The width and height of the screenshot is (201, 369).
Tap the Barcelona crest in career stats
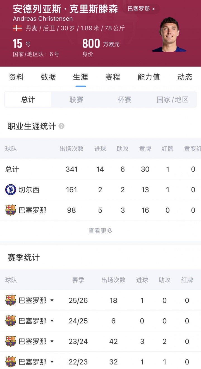point(11,210)
